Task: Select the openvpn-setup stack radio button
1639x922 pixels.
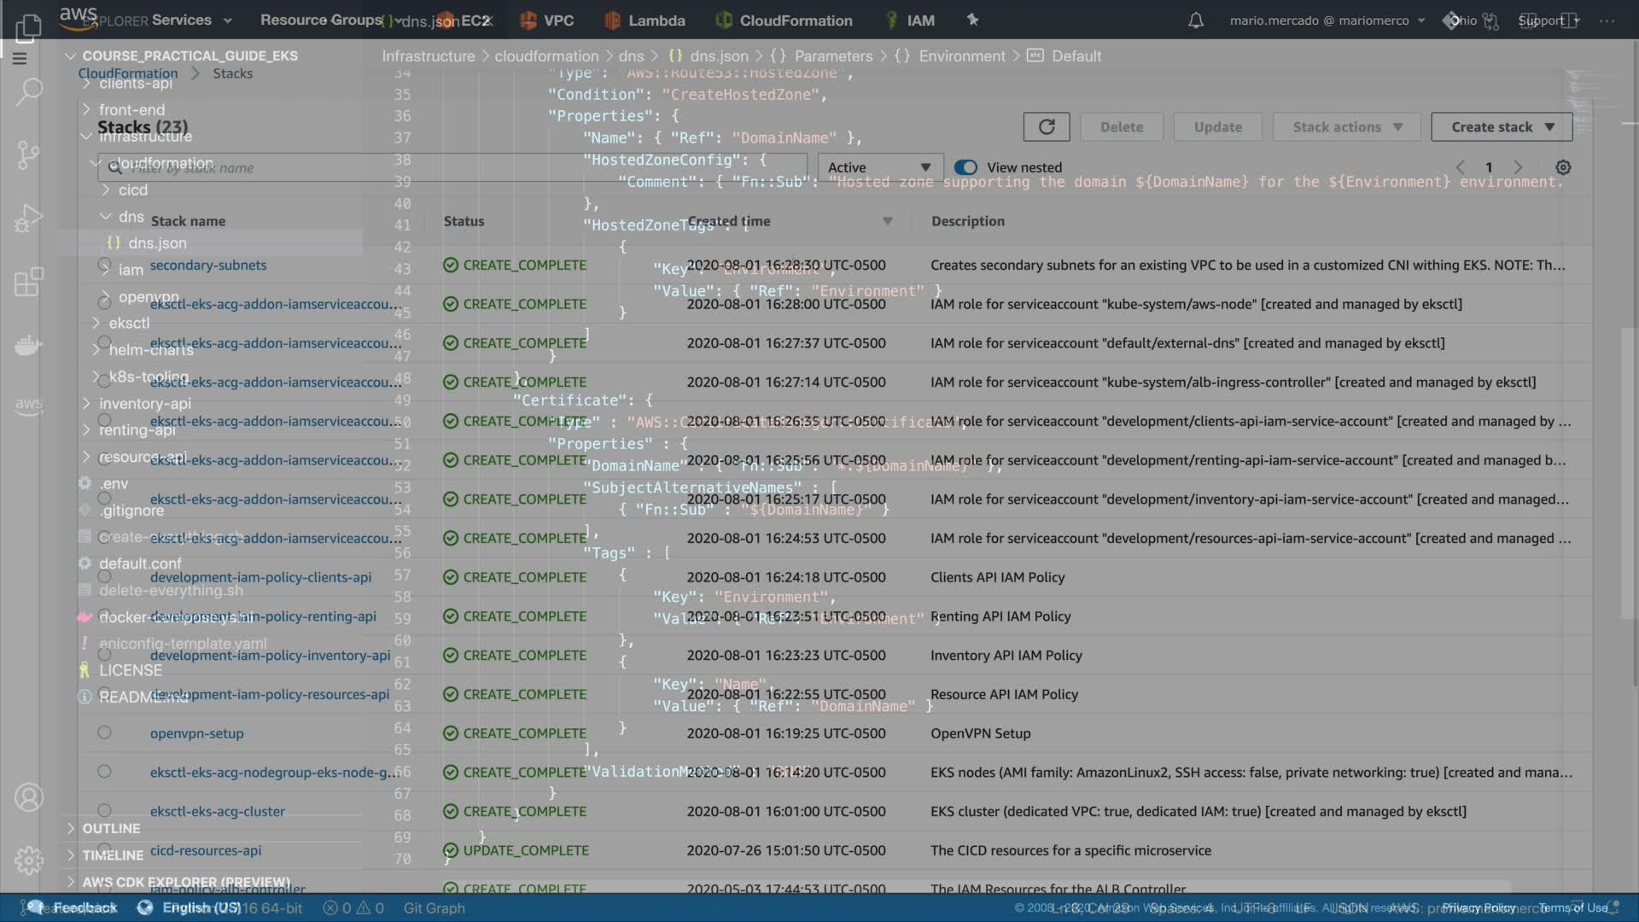Action: coord(104,732)
